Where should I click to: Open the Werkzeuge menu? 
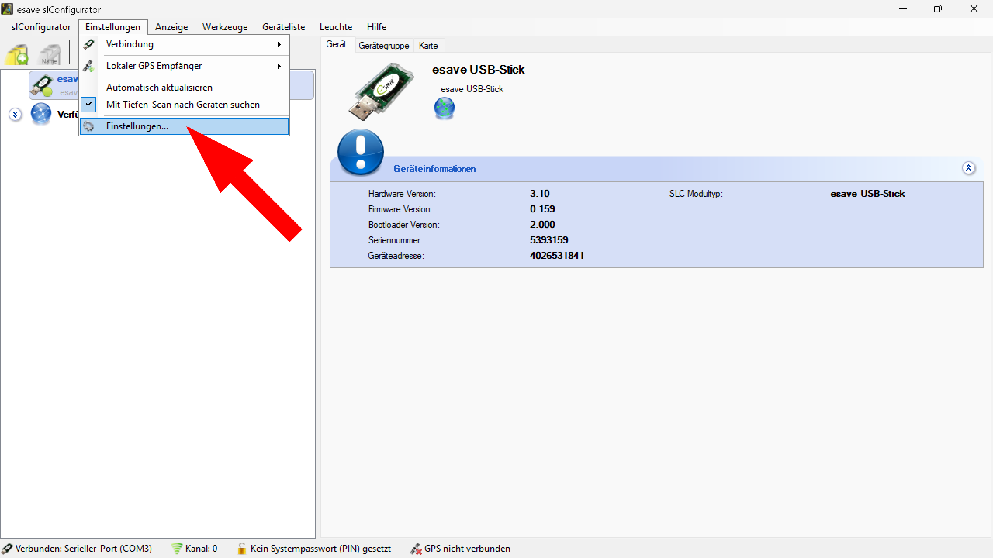coord(225,27)
